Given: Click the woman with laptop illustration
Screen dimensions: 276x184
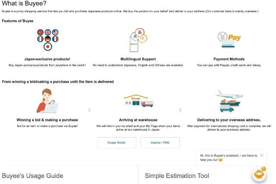Looking at the screenshot, I should point(47,101).
